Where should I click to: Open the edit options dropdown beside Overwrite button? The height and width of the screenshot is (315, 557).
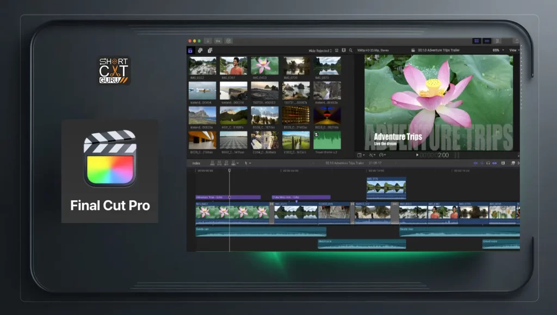pyautogui.click(x=238, y=163)
